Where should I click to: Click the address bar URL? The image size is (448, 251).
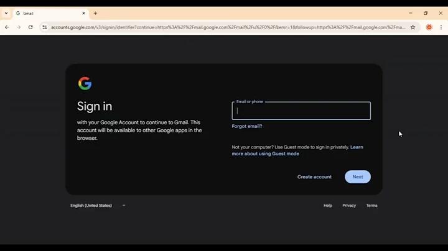click(228, 27)
